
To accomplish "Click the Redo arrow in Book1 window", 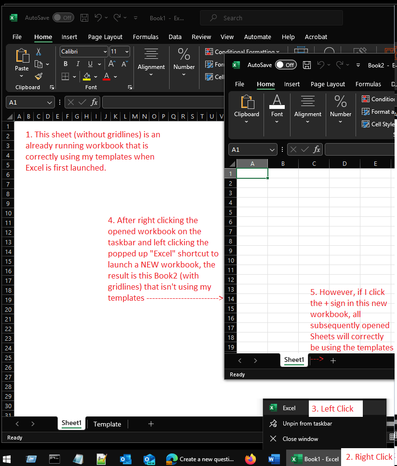I will pos(117,17).
